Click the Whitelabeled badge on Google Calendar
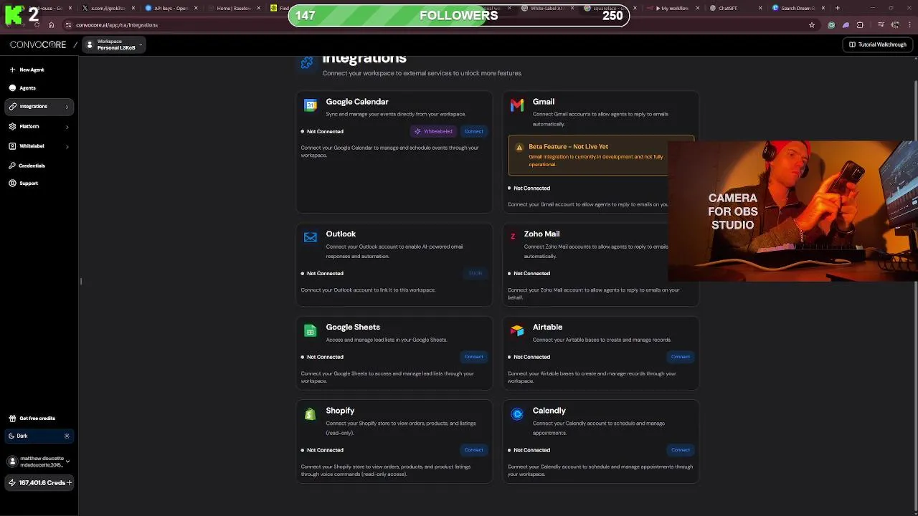 433,131
